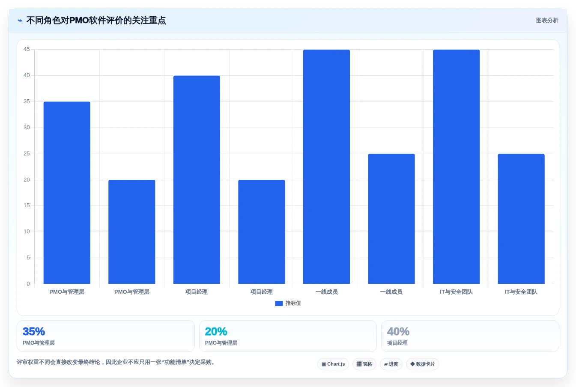This screenshot has height=387, width=576.
Task: Click the 项目经理 bar reaching 40
Action: 197,180
